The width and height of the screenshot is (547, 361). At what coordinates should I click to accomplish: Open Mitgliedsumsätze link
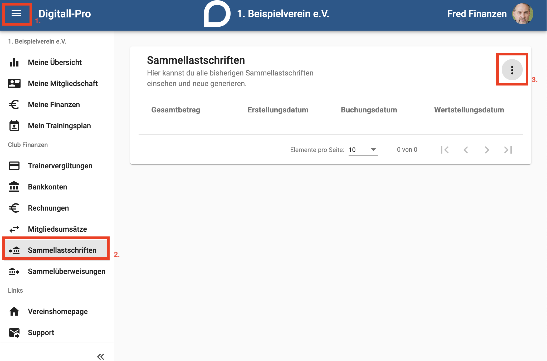click(x=57, y=229)
